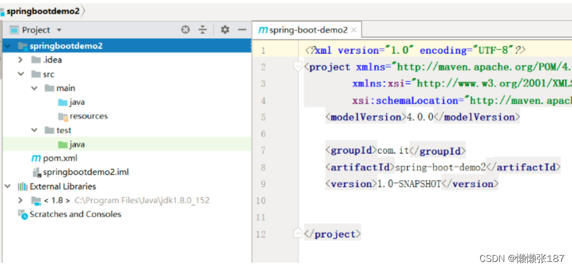
Task: Hide the Project panel with minus icon
Action: (x=242, y=30)
